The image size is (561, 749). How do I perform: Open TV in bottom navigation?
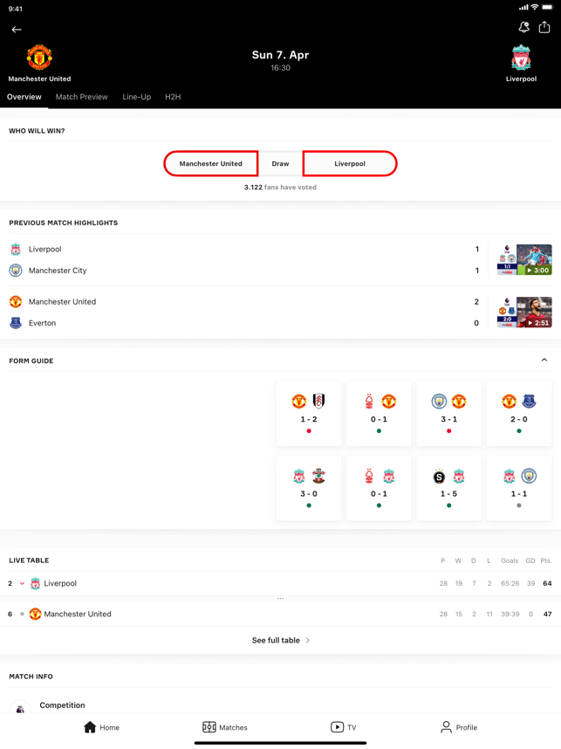click(343, 727)
